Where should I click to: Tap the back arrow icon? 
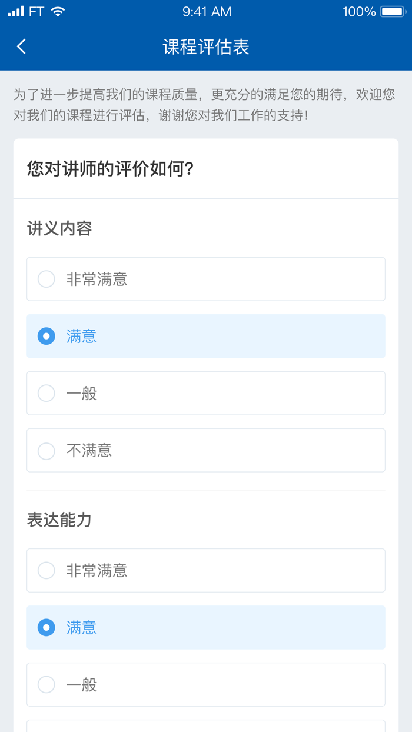coord(21,46)
